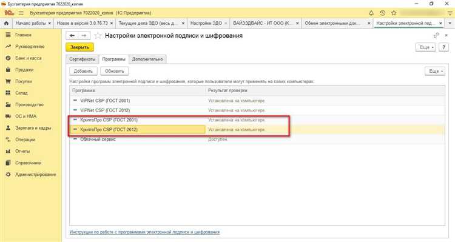Open window options icon at top right

[x=450, y=13]
